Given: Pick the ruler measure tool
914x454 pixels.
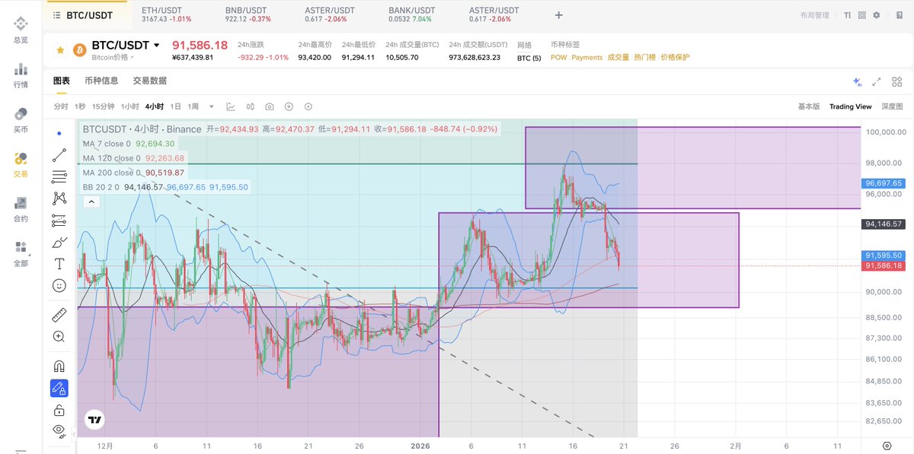Looking at the screenshot, I should 59,314.
